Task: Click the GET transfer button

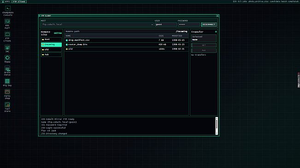Action: point(204,45)
